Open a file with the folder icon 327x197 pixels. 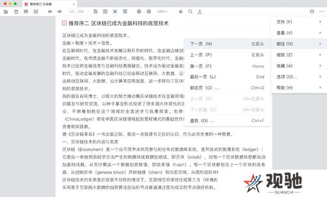(x=5, y=11)
